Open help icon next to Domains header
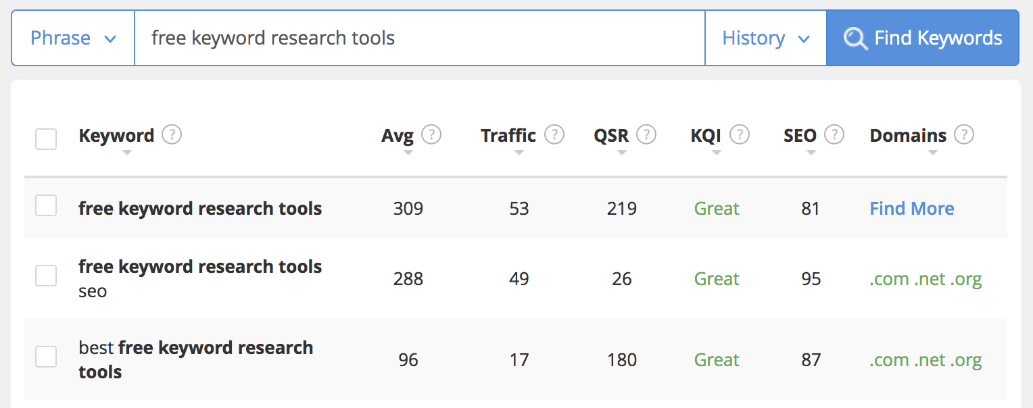 (964, 135)
